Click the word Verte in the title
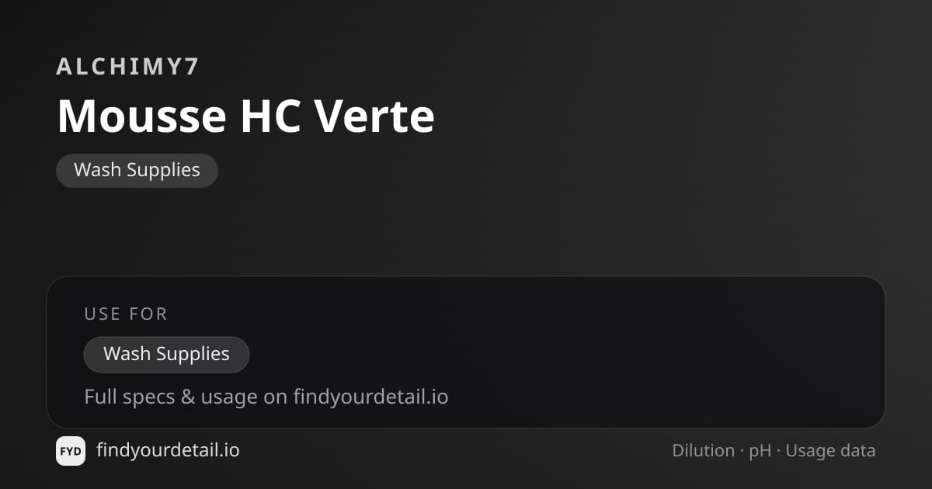Image resolution: width=932 pixels, height=489 pixels. [374, 116]
